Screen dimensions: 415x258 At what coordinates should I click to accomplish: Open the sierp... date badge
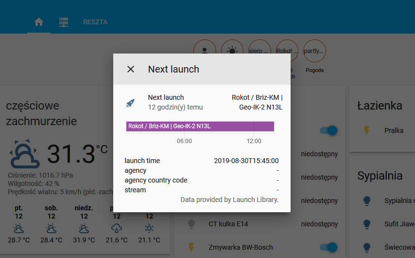(259, 51)
